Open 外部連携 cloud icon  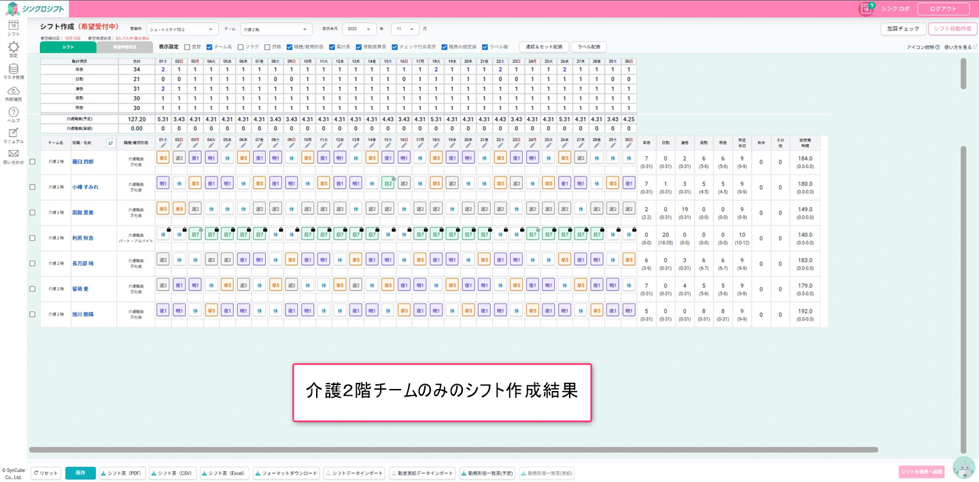point(13,91)
